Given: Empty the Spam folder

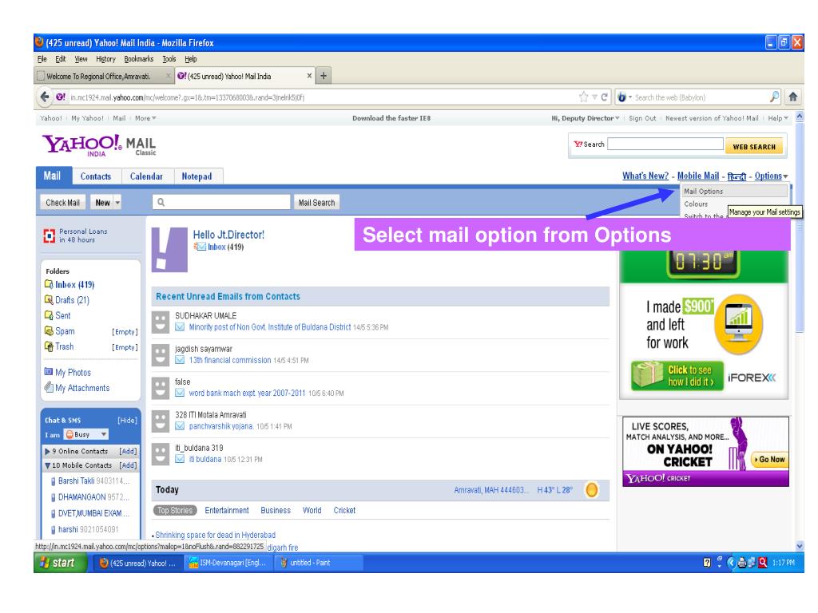Looking at the screenshot, I should 125,331.
